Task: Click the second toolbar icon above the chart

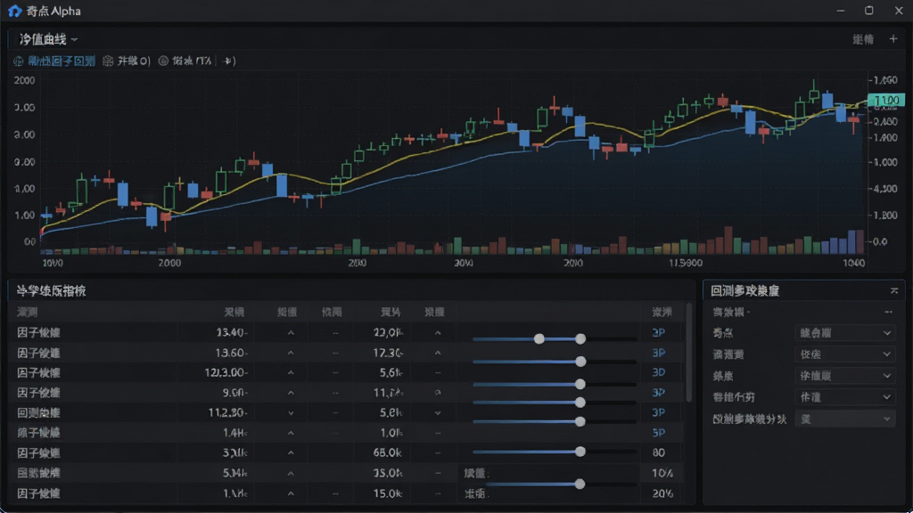Action: 108,61
